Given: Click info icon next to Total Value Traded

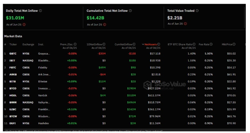Looking at the screenshot, I should [x=197, y=11].
